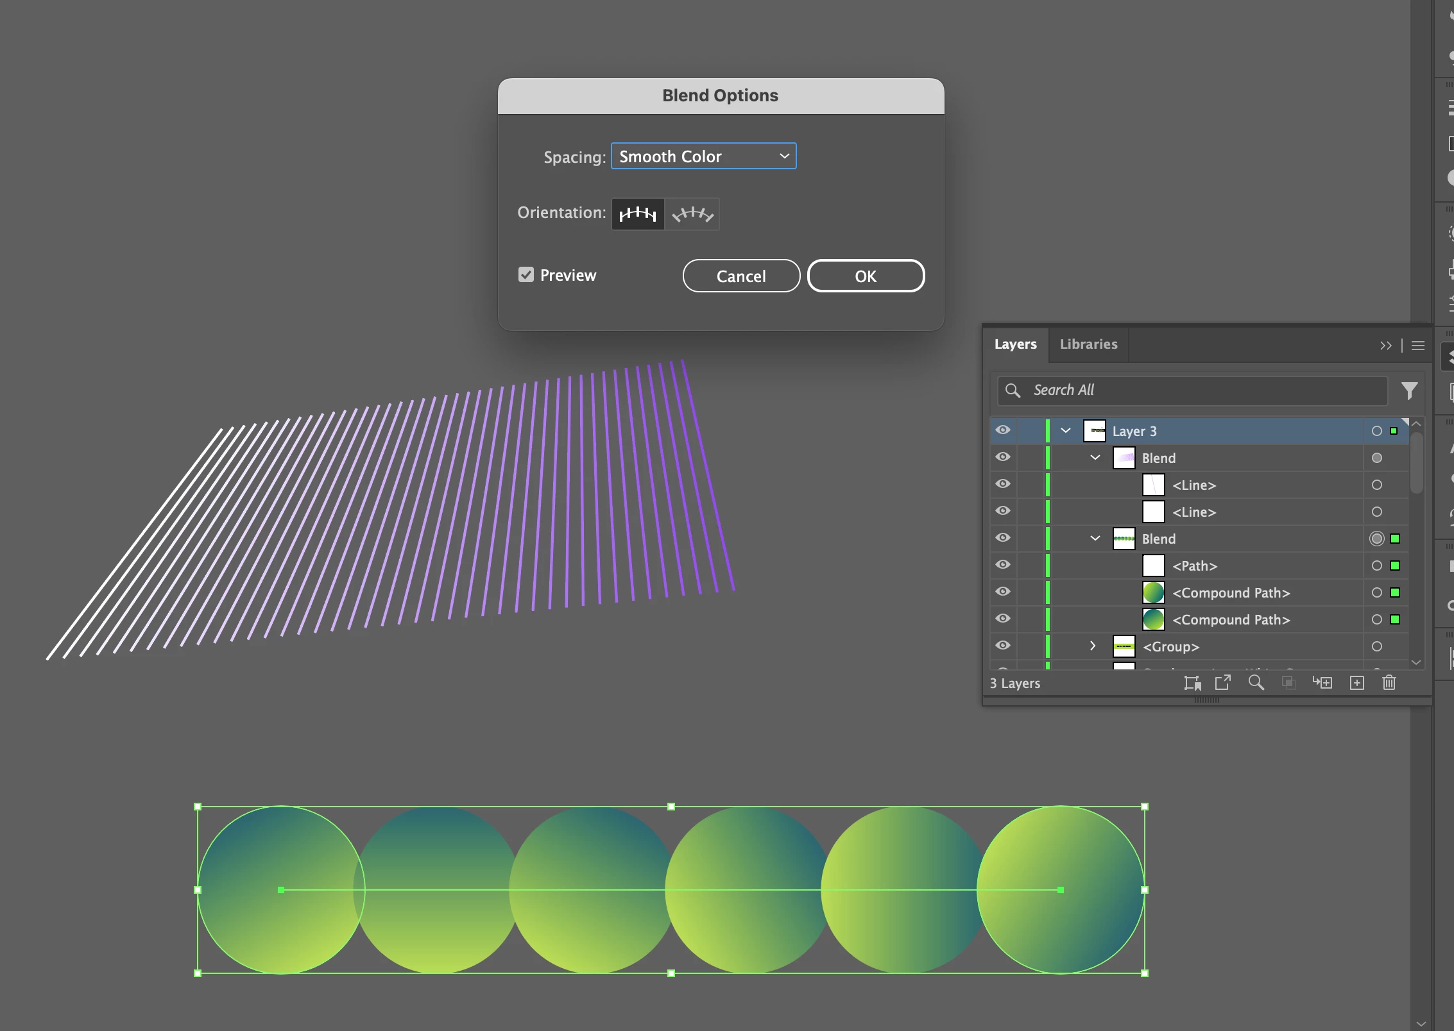Click Create New Sublayer icon
Viewport: 1454px width, 1031px height.
pos(1322,683)
